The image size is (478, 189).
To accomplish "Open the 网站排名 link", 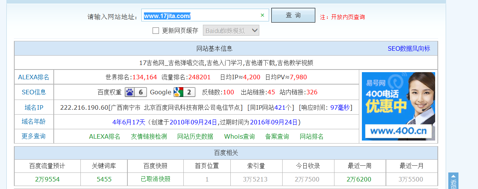I will pyautogui.click(x=312, y=136).
